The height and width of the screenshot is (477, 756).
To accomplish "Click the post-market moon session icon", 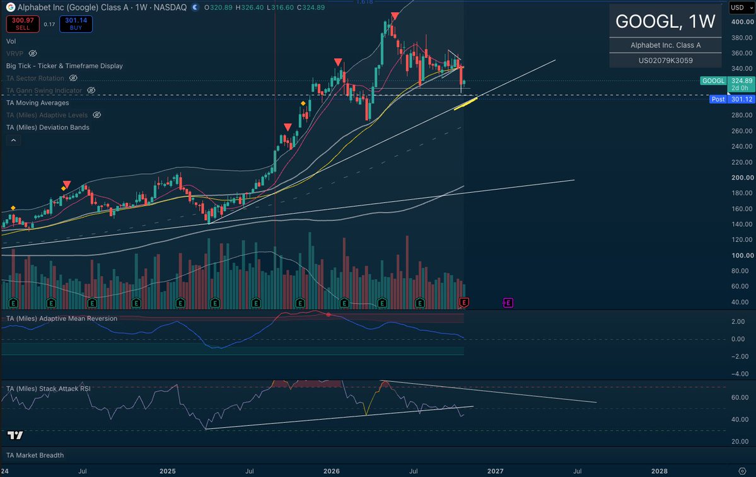I will point(195,7).
